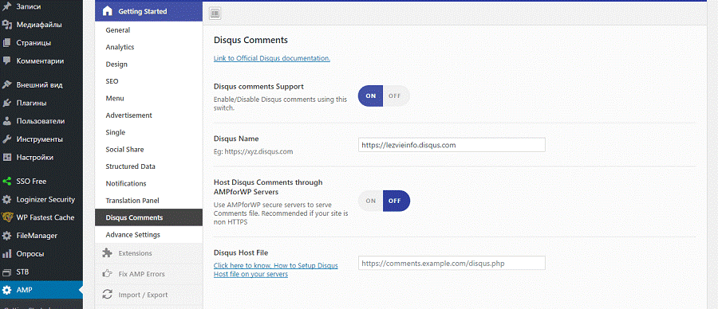Open the Опросы menu item
This screenshot has width=718, height=309.
[x=41, y=254]
